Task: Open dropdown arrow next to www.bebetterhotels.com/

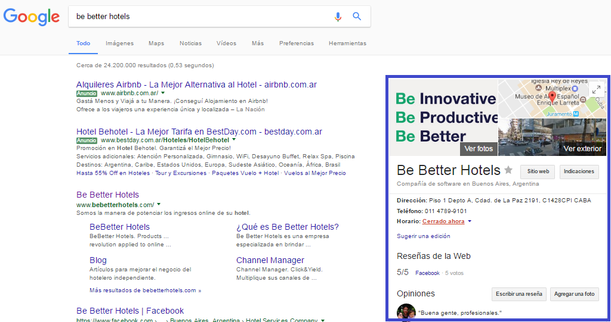Action: 159,204
